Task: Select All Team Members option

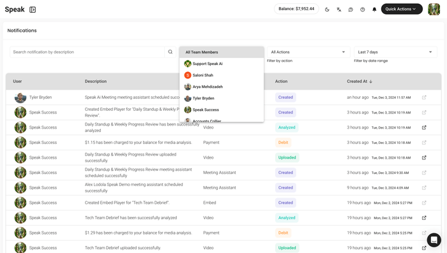Action: pos(222,52)
